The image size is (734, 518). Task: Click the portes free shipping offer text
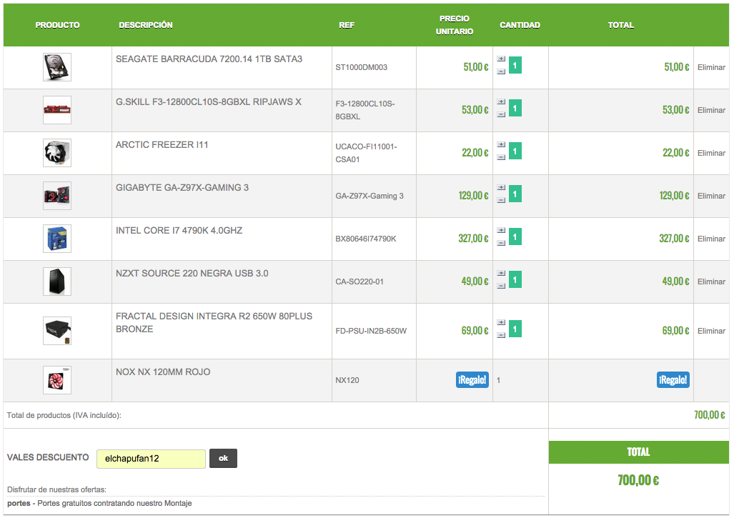point(99,504)
